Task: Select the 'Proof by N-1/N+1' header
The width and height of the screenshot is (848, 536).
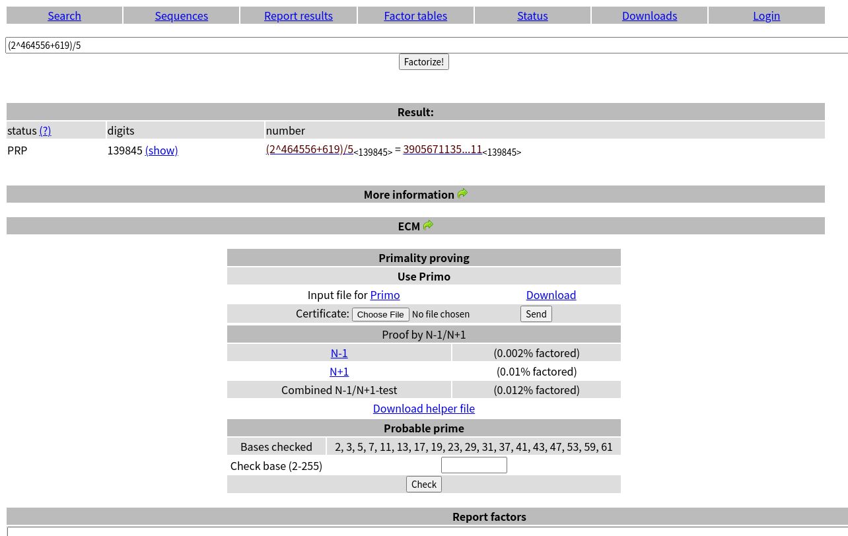Action: 424,335
